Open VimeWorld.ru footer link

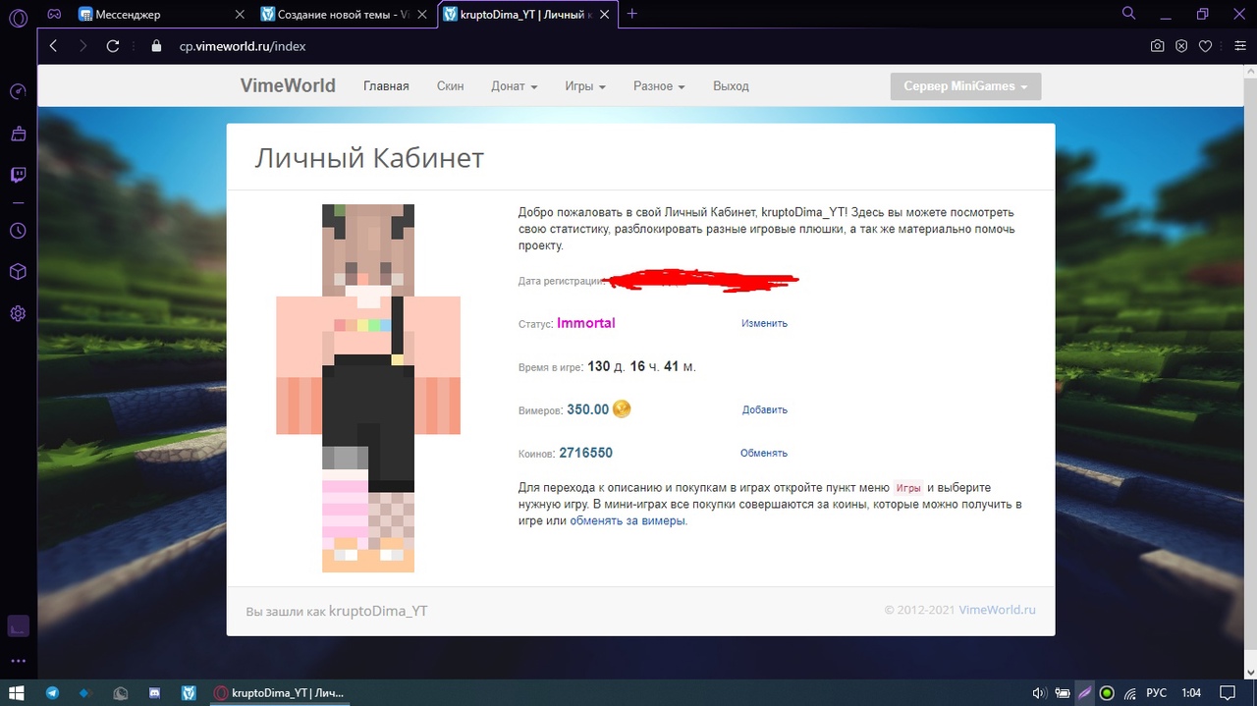click(x=998, y=610)
